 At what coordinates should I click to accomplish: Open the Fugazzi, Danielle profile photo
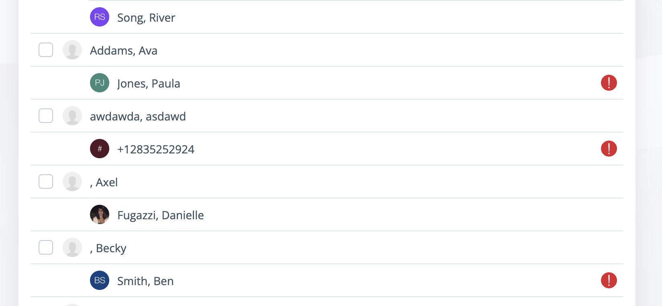click(100, 214)
